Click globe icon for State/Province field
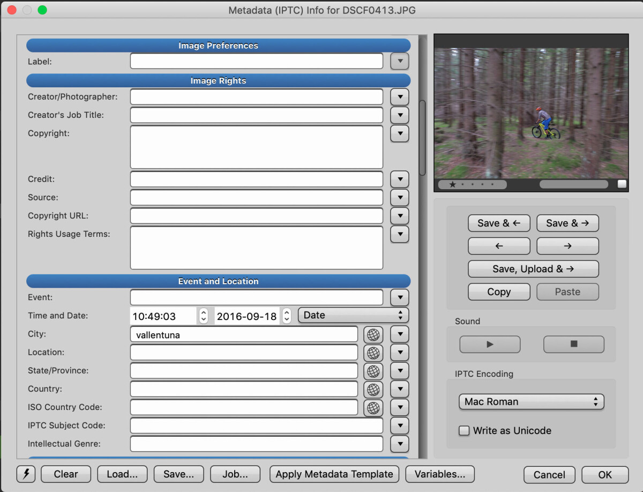 click(373, 371)
